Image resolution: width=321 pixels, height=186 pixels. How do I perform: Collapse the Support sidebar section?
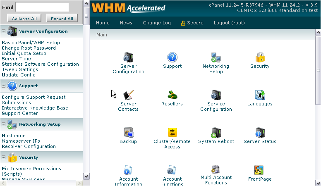pyautogui.click(x=4, y=86)
